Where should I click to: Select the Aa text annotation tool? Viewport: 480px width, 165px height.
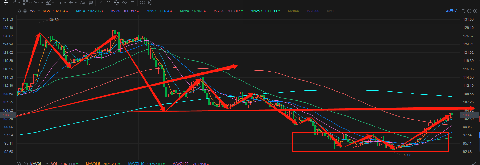[83, 3]
